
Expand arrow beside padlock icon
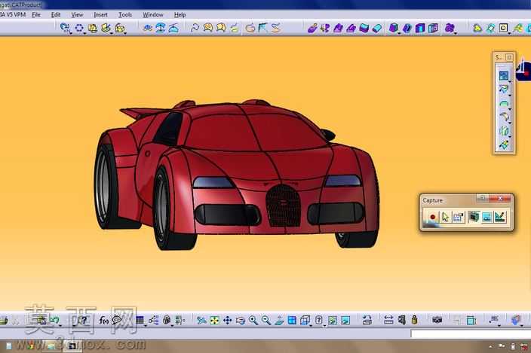(x=172, y=326)
